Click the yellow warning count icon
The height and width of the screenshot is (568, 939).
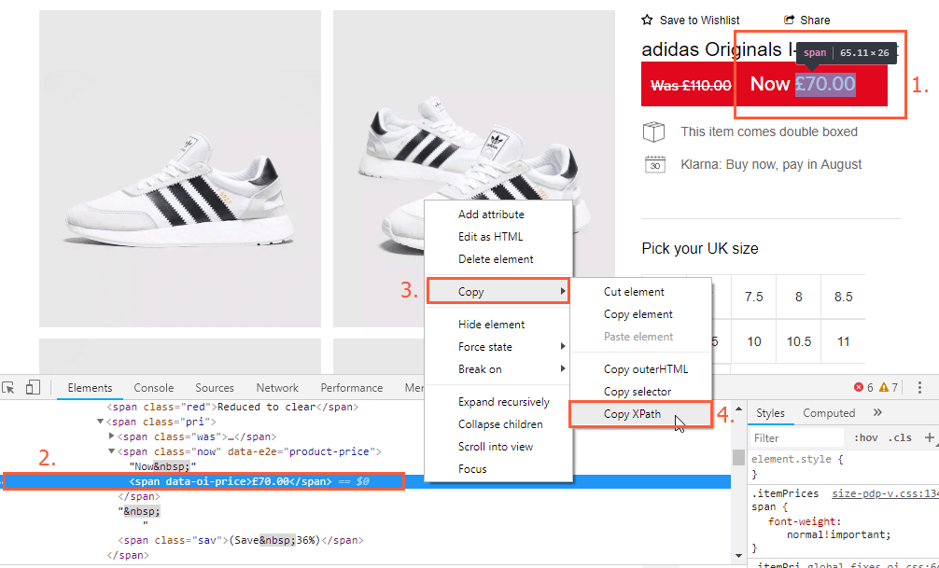[x=884, y=388]
